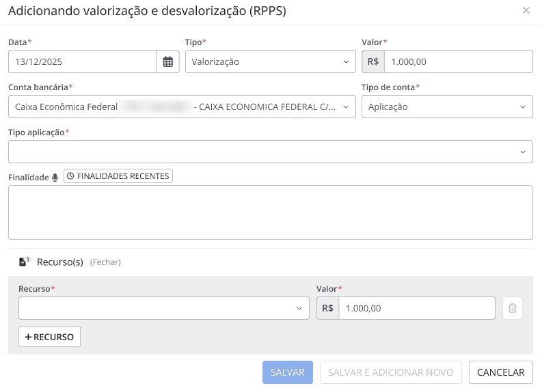Add another resource with + RECURSO

(x=49, y=337)
